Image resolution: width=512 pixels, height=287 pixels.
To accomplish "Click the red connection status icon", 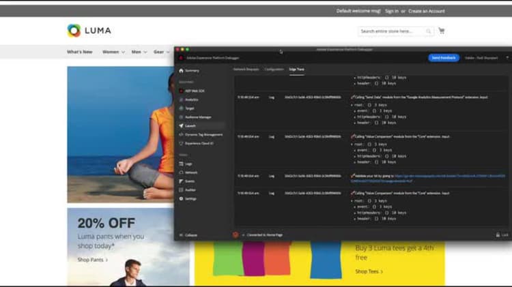I will 236,235.
